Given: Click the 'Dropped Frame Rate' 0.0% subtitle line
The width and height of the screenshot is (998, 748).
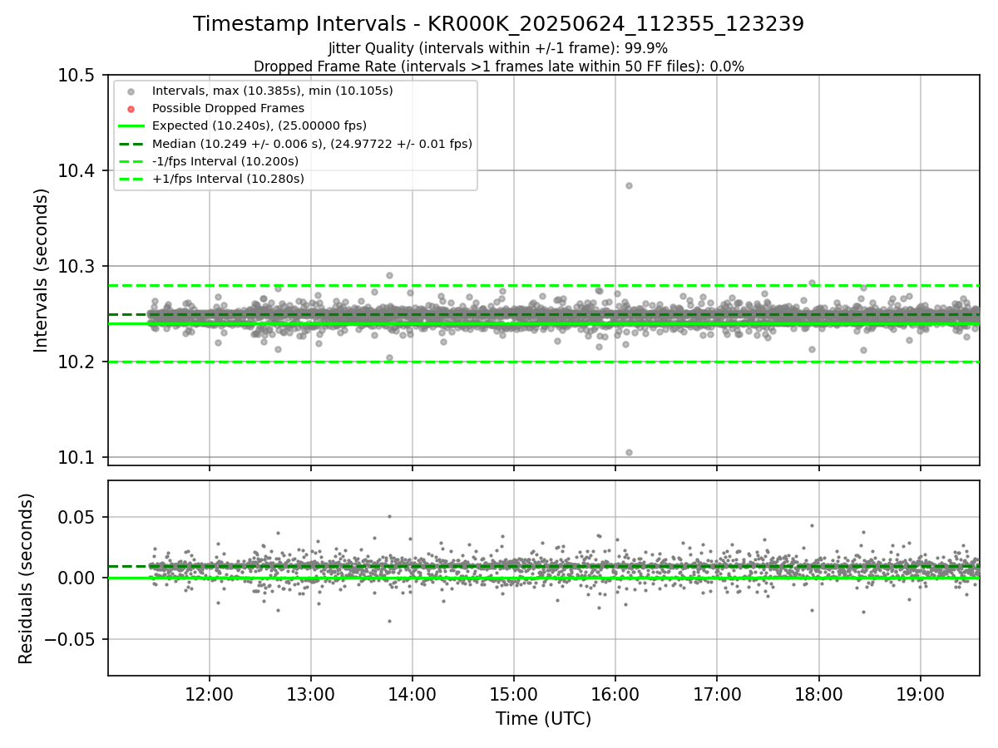Looking at the screenshot, I should tap(498, 66).
